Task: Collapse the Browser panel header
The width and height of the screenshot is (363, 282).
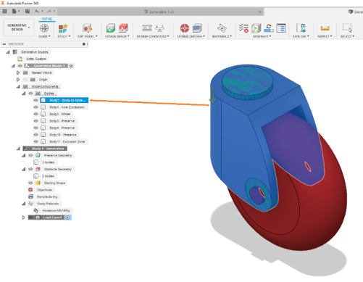Action: click(4, 44)
